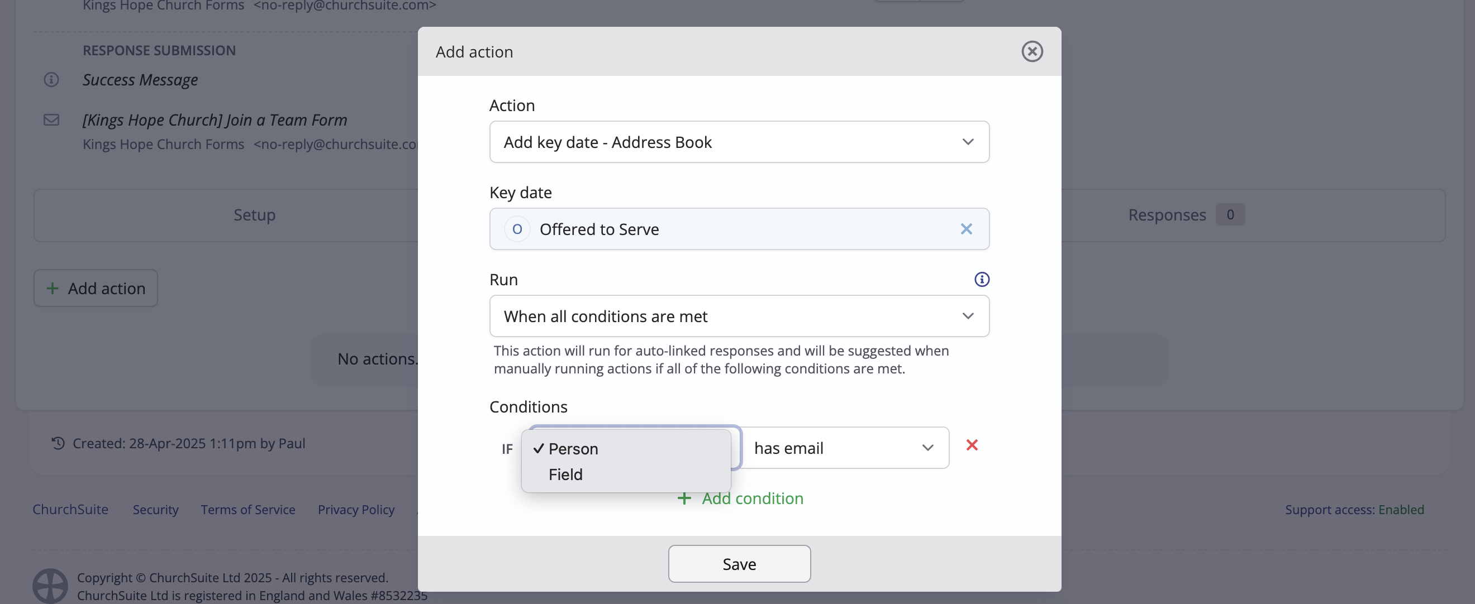
Task: Click the ChurchSuite footer logo
Action: click(50, 586)
